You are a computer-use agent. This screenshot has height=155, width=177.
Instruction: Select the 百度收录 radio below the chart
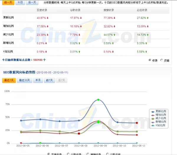coord(49,154)
